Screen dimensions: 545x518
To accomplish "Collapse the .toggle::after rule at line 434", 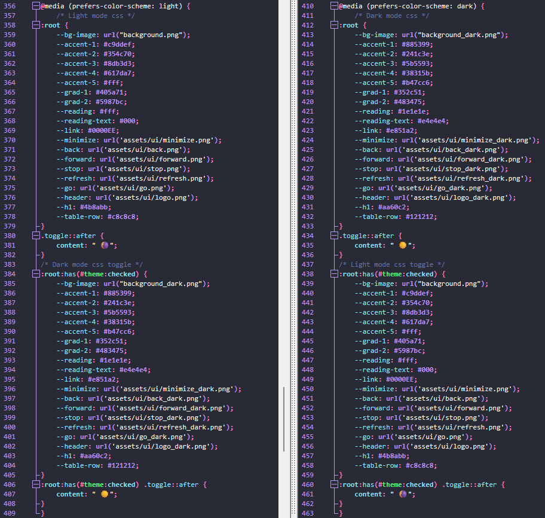I will [x=335, y=236].
